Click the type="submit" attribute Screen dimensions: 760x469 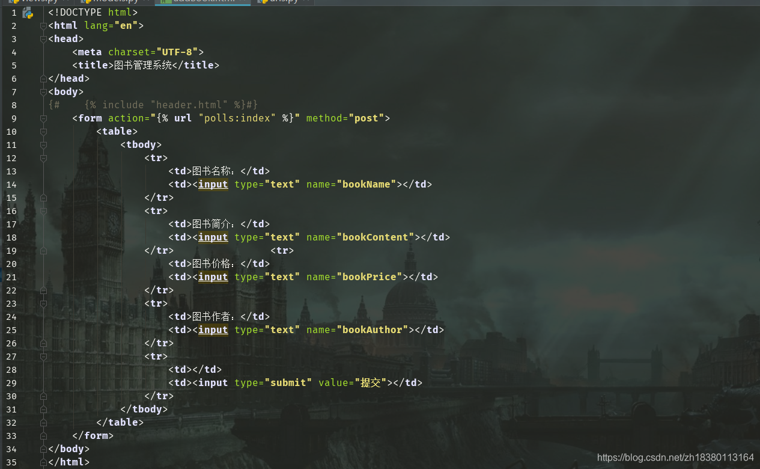273,383
